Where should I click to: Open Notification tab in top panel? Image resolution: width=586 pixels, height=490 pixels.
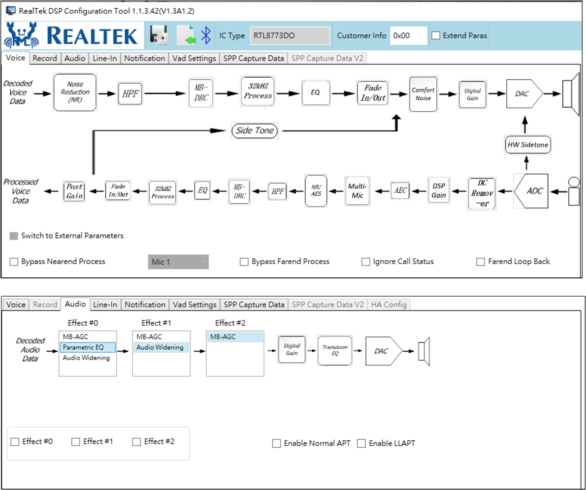coord(145,58)
